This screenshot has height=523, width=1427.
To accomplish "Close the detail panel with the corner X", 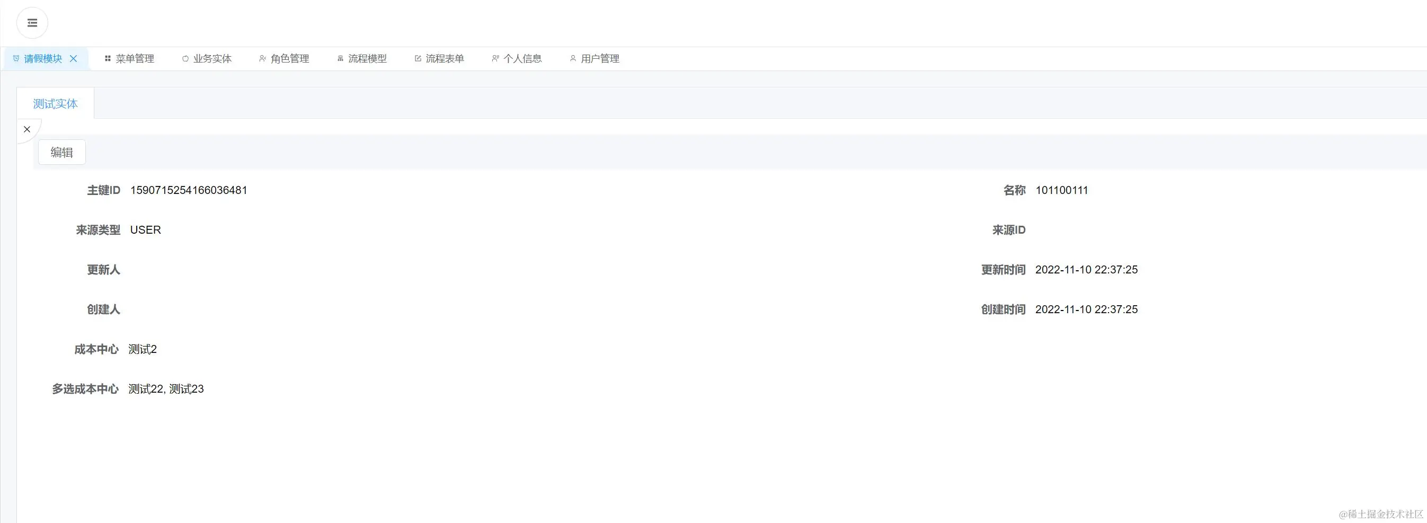I will click(x=26, y=129).
